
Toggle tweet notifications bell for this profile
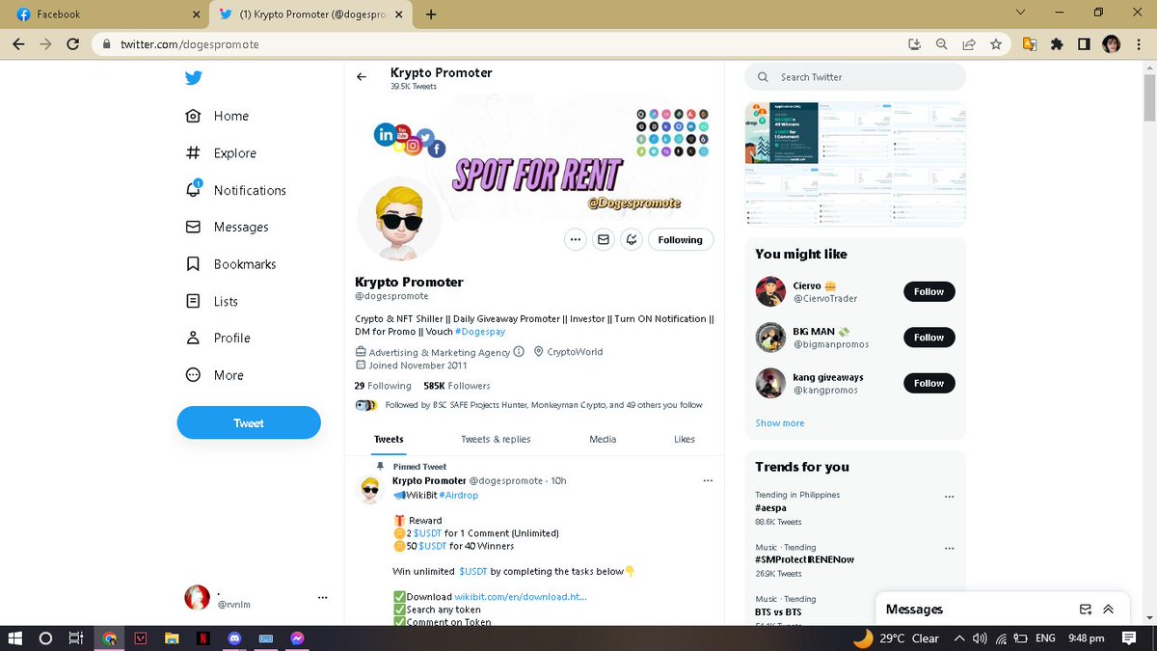click(632, 239)
